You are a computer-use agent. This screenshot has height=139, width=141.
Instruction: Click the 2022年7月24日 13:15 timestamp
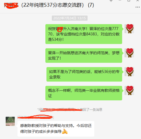(70, 18)
